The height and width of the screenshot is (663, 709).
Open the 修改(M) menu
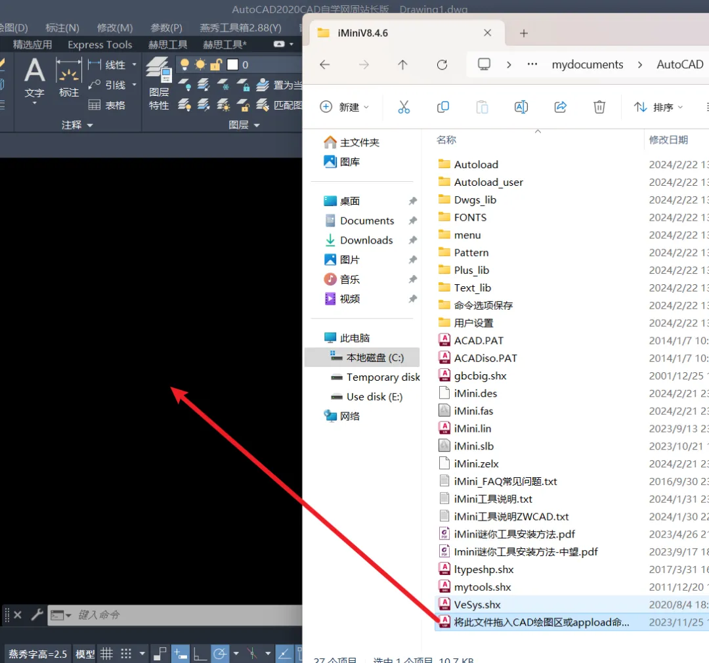115,28
